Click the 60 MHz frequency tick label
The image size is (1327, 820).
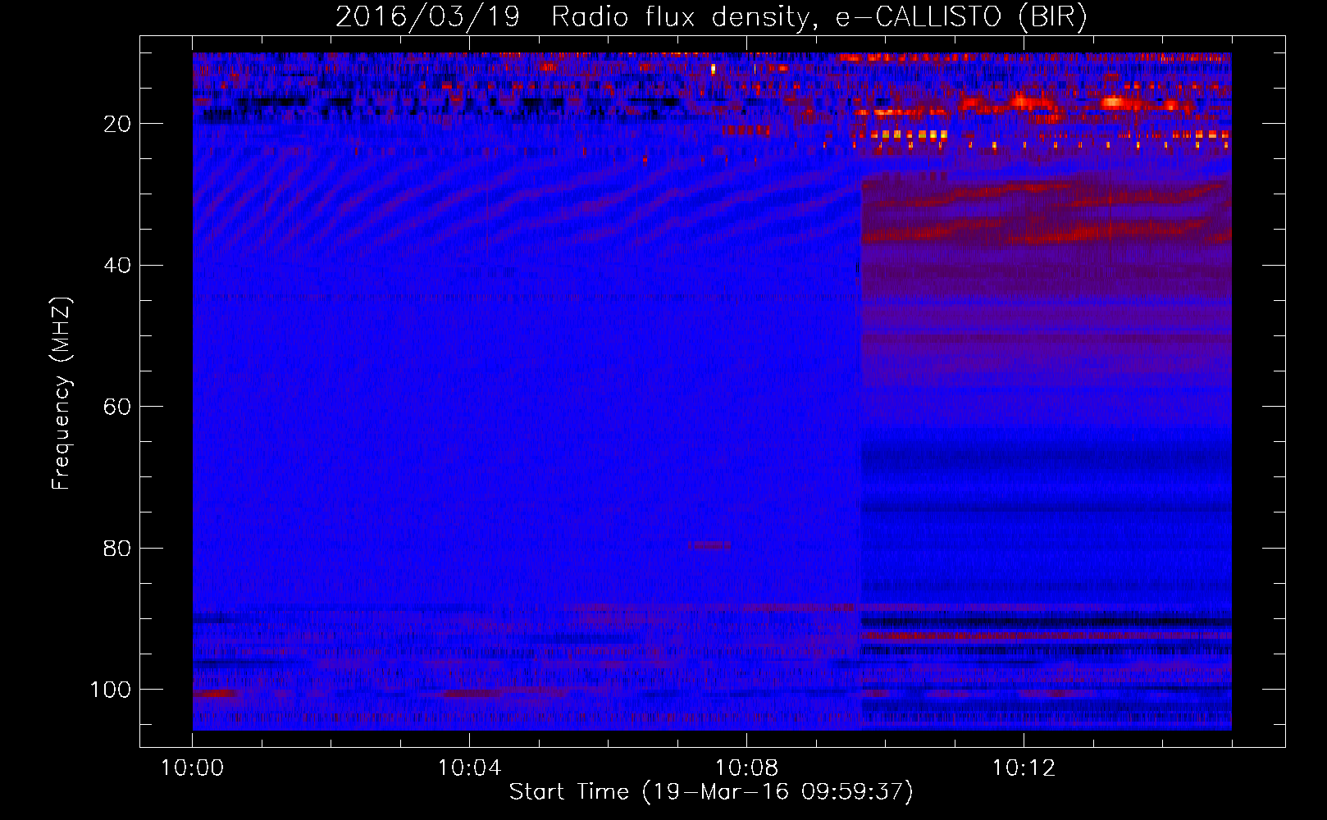[118, 407]
